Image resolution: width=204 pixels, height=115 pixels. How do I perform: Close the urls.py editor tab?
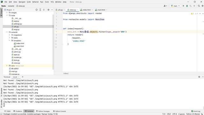tap(64, 10)
